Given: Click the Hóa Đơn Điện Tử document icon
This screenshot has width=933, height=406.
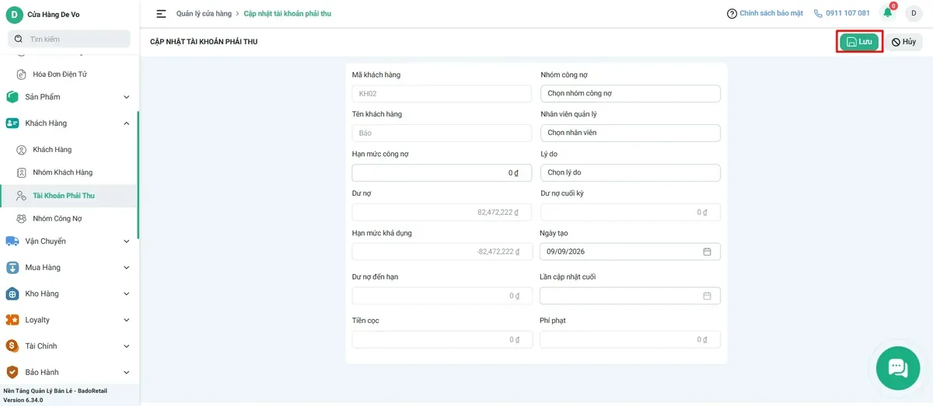Looking at the screenshot, I should coord(22,75).
